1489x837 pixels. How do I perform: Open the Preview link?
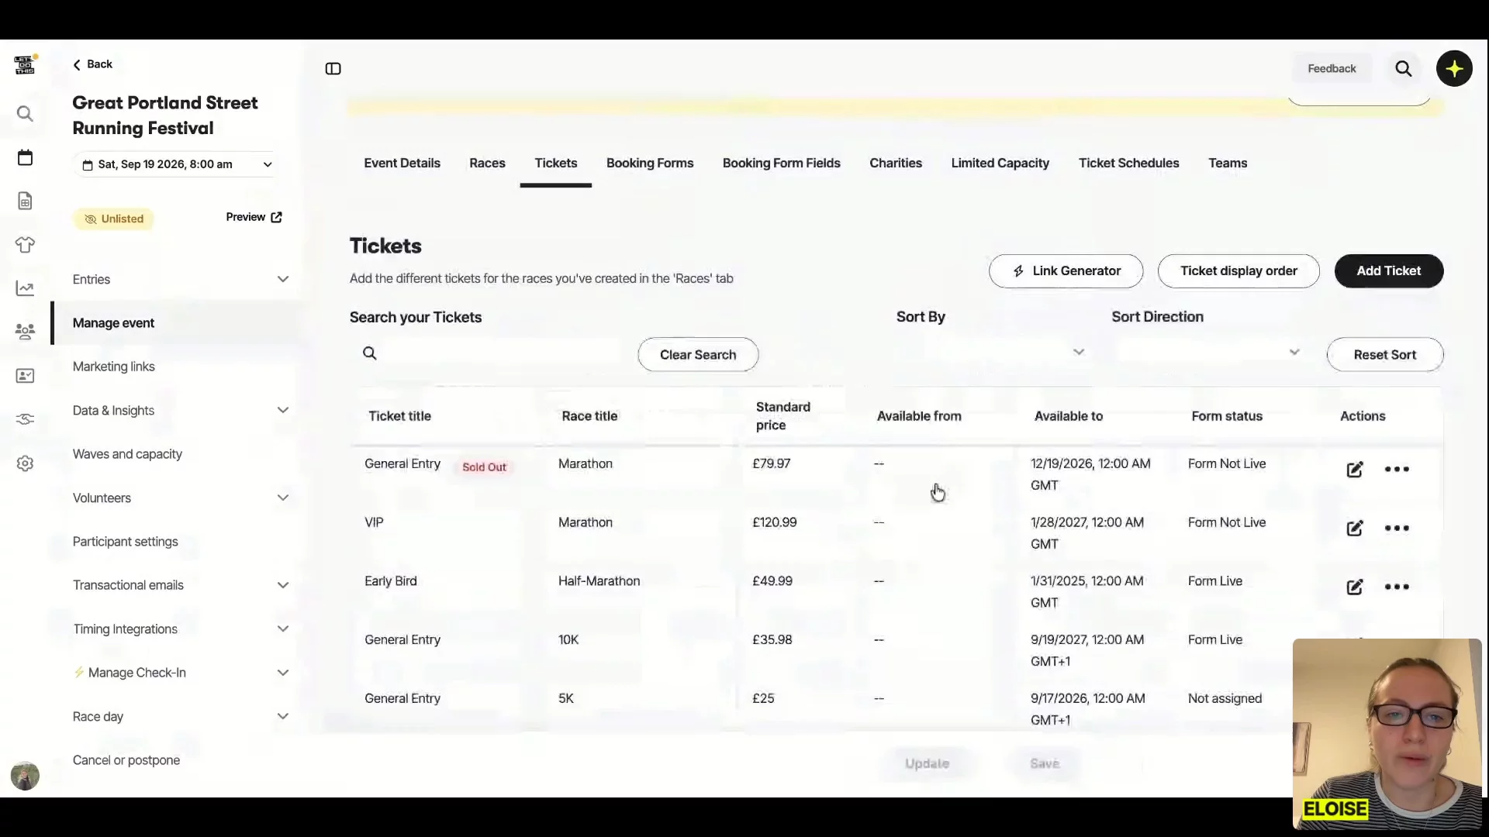tap(254, 217)
